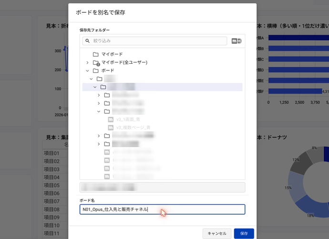
Task: Collapse the ボード folder chevron
Action: coord(88,71)
